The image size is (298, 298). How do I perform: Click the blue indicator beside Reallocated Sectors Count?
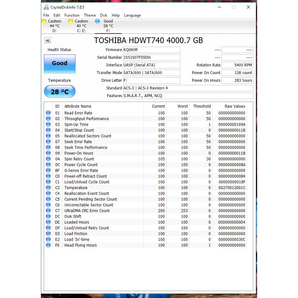point(48,136)
